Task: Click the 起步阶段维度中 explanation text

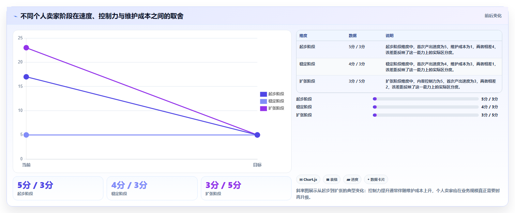Action: 441,50
